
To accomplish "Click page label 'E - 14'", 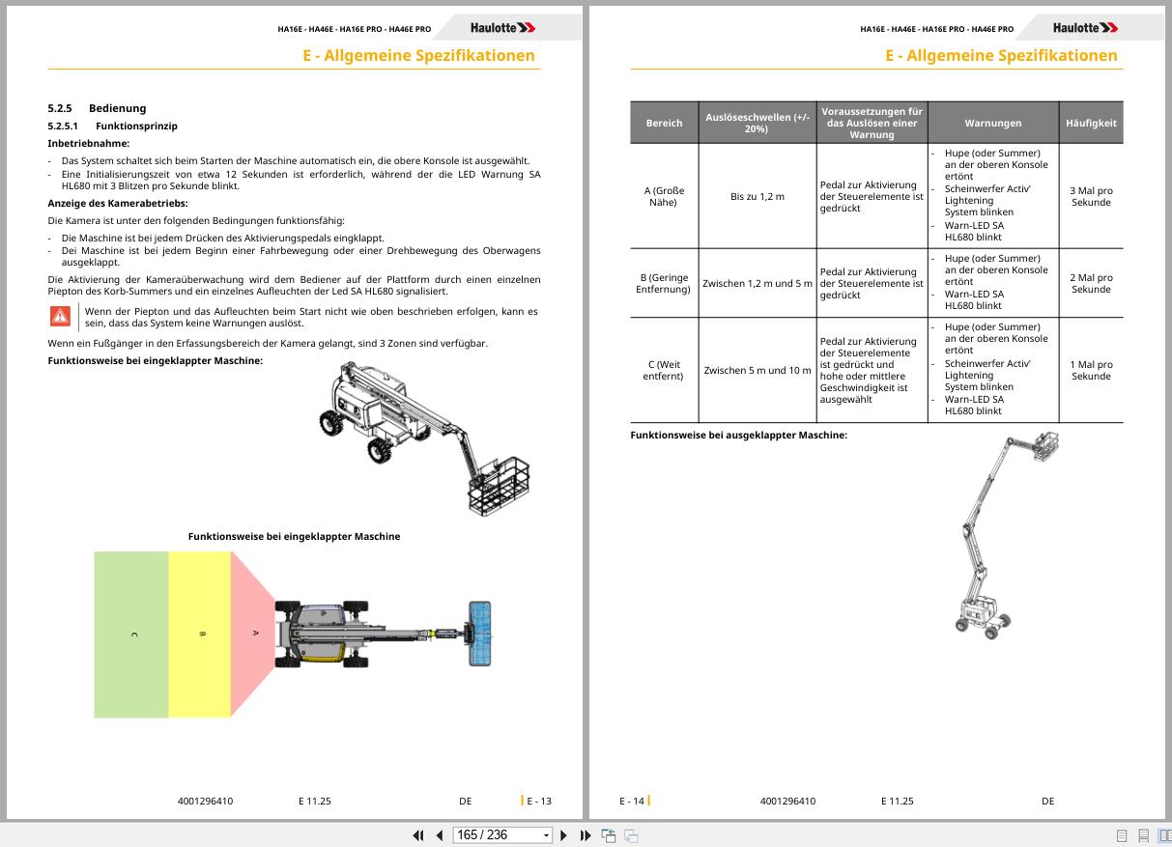I will pos(632,801).
